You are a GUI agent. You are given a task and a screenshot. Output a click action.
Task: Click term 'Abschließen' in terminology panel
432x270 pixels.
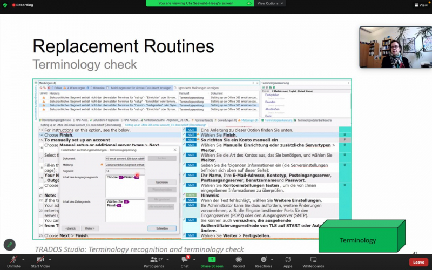(272, 109)
